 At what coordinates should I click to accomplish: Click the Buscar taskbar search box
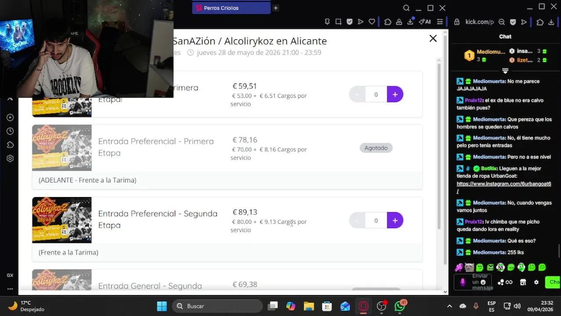click(217, 306)
